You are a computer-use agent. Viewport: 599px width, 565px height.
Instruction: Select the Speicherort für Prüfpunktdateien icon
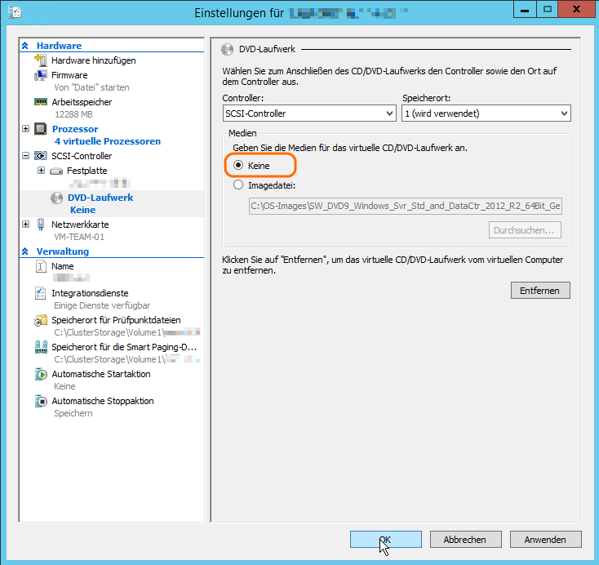pos(41,320)
